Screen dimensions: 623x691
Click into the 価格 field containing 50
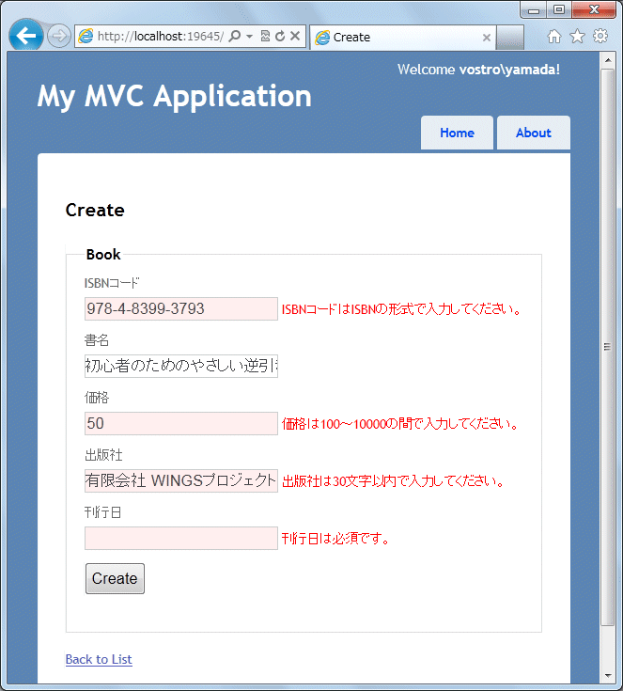pos(180,423)
